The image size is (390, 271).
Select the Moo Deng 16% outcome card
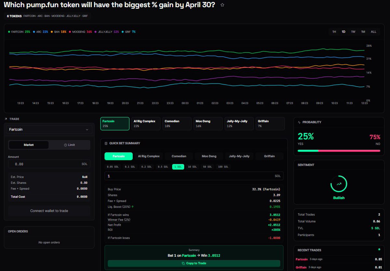tap(208, 124)
